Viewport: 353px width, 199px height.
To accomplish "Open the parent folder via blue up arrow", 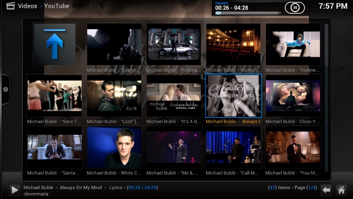I will [55, 44].
